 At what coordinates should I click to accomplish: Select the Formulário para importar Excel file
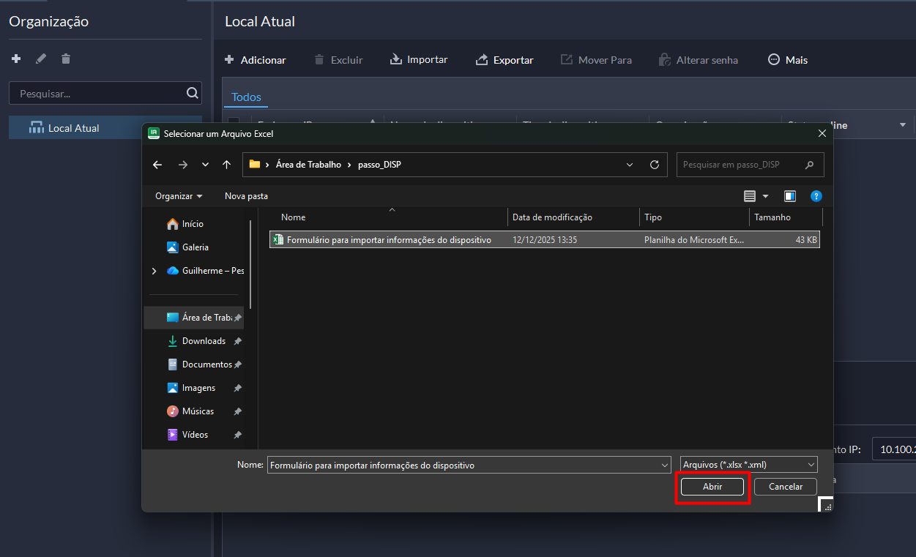tap(388, 240)
